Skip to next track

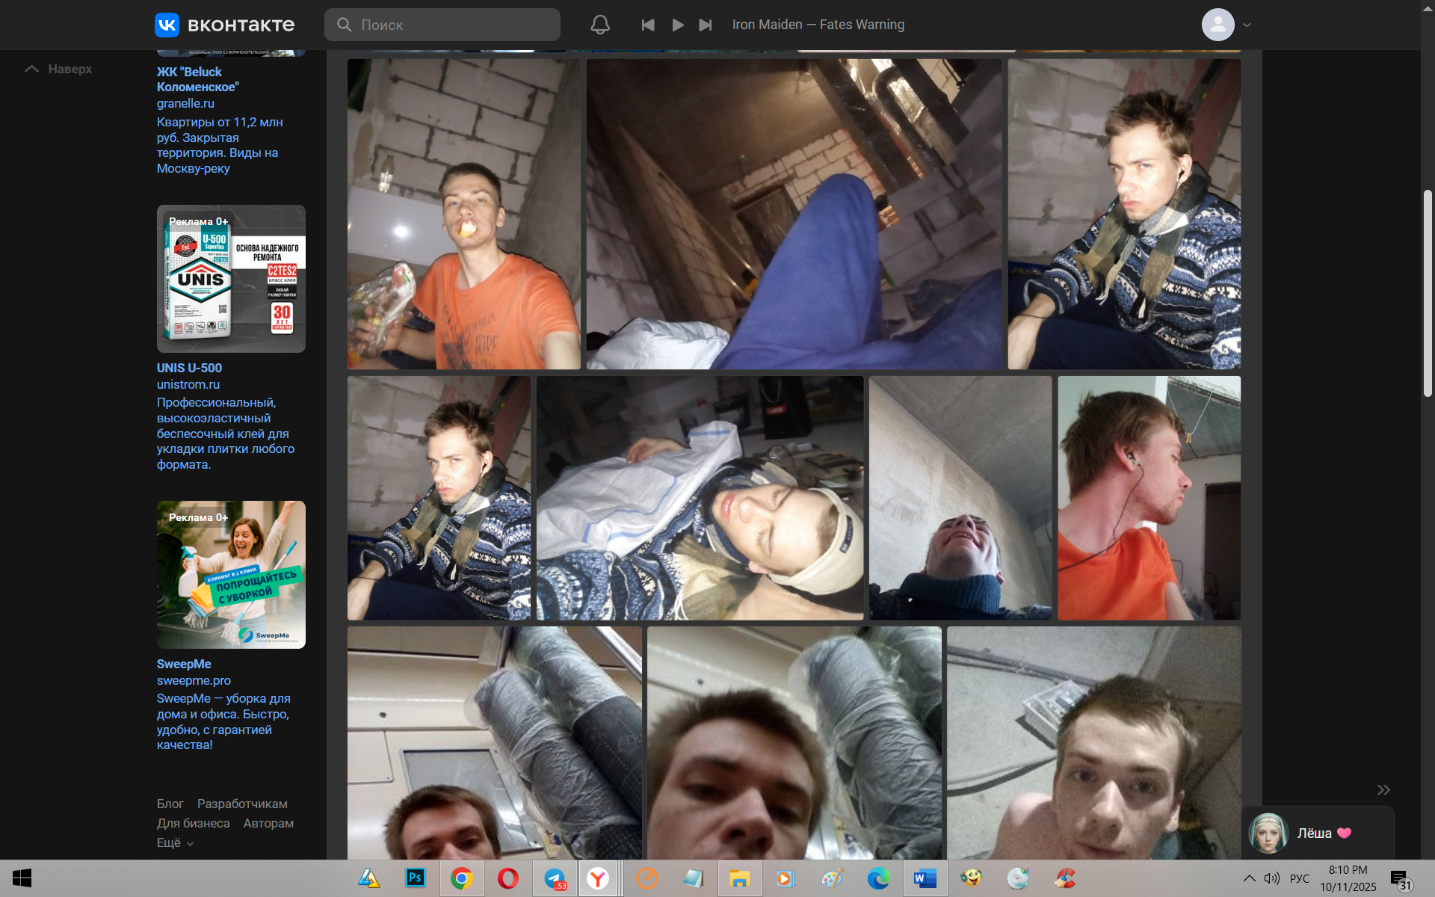(x=705, y=25)
